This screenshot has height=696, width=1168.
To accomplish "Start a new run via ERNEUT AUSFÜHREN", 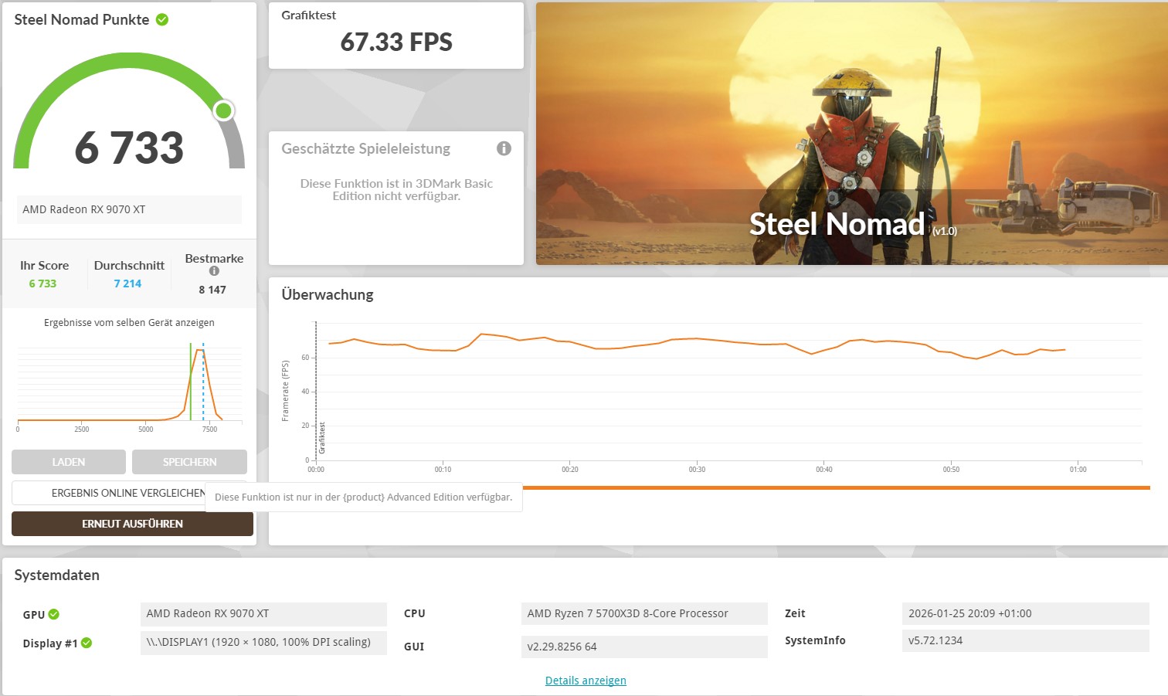I will (132, 524).
